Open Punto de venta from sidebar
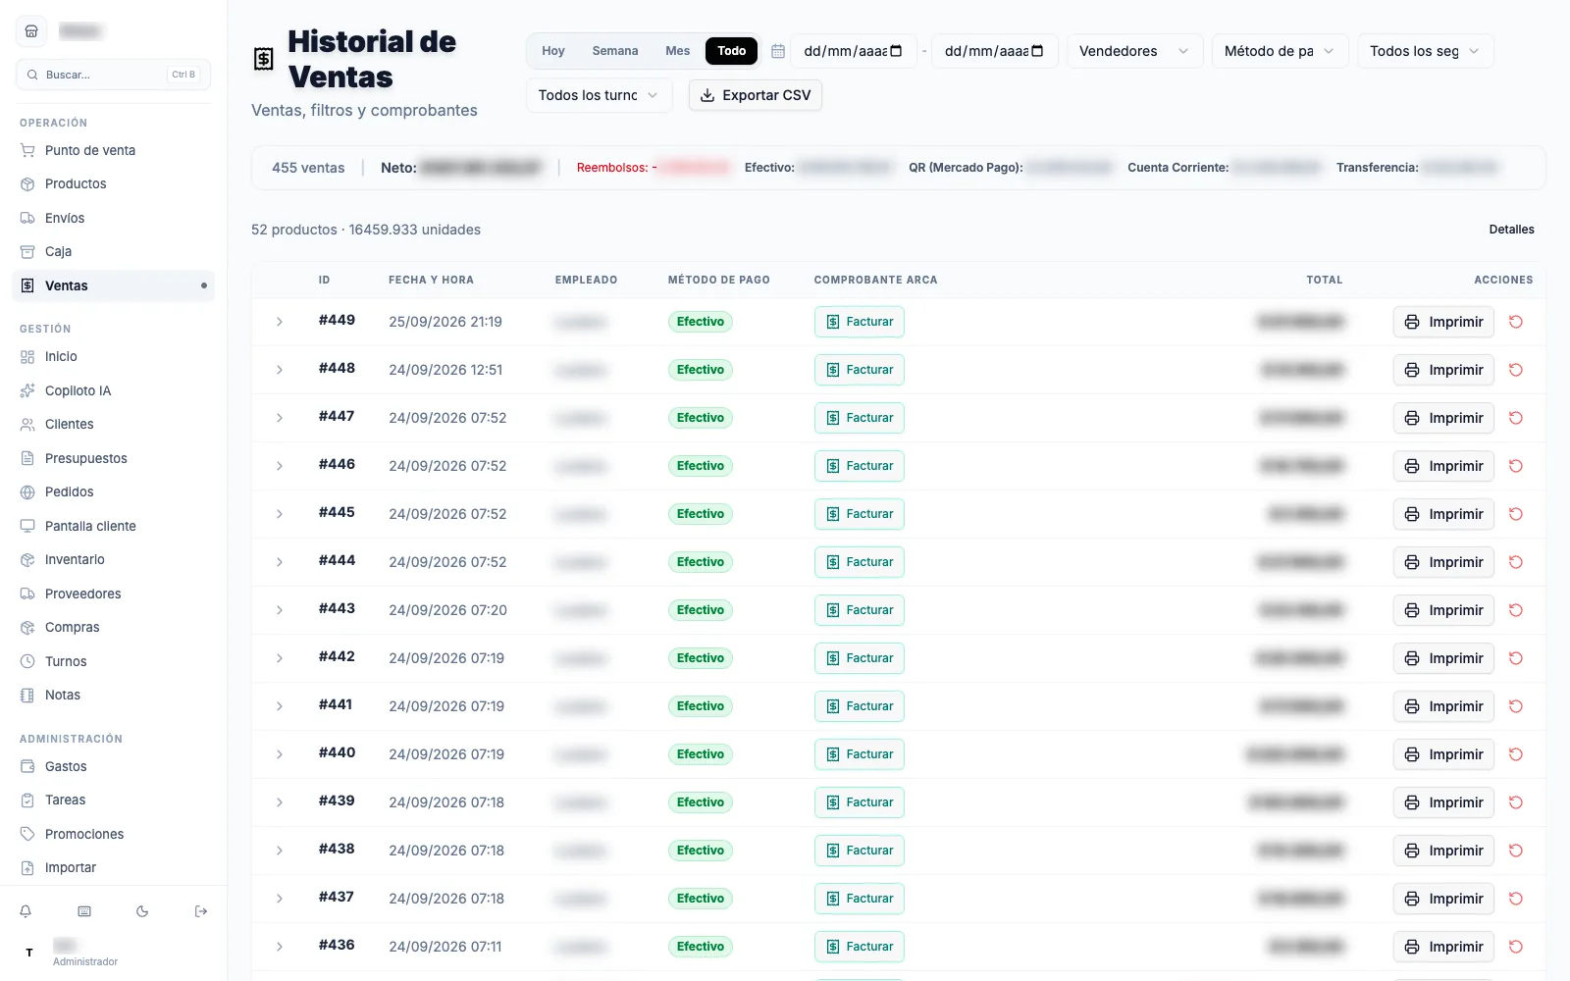Screen dimensions: 1570x981 tap(113, 150)
